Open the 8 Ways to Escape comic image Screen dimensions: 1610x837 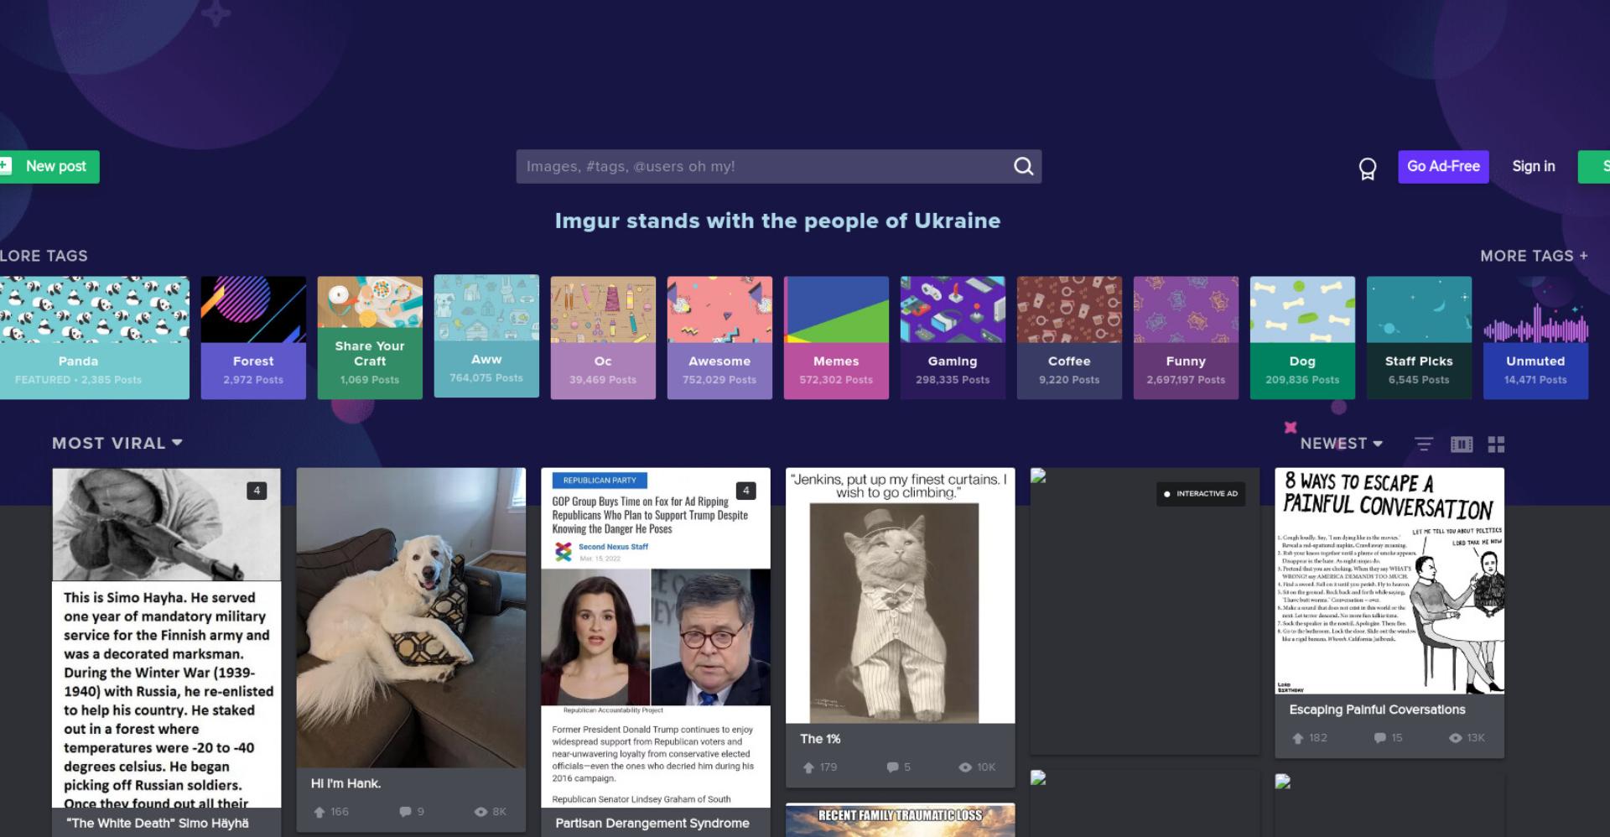pyautogui.click(x=1389, y=580)
